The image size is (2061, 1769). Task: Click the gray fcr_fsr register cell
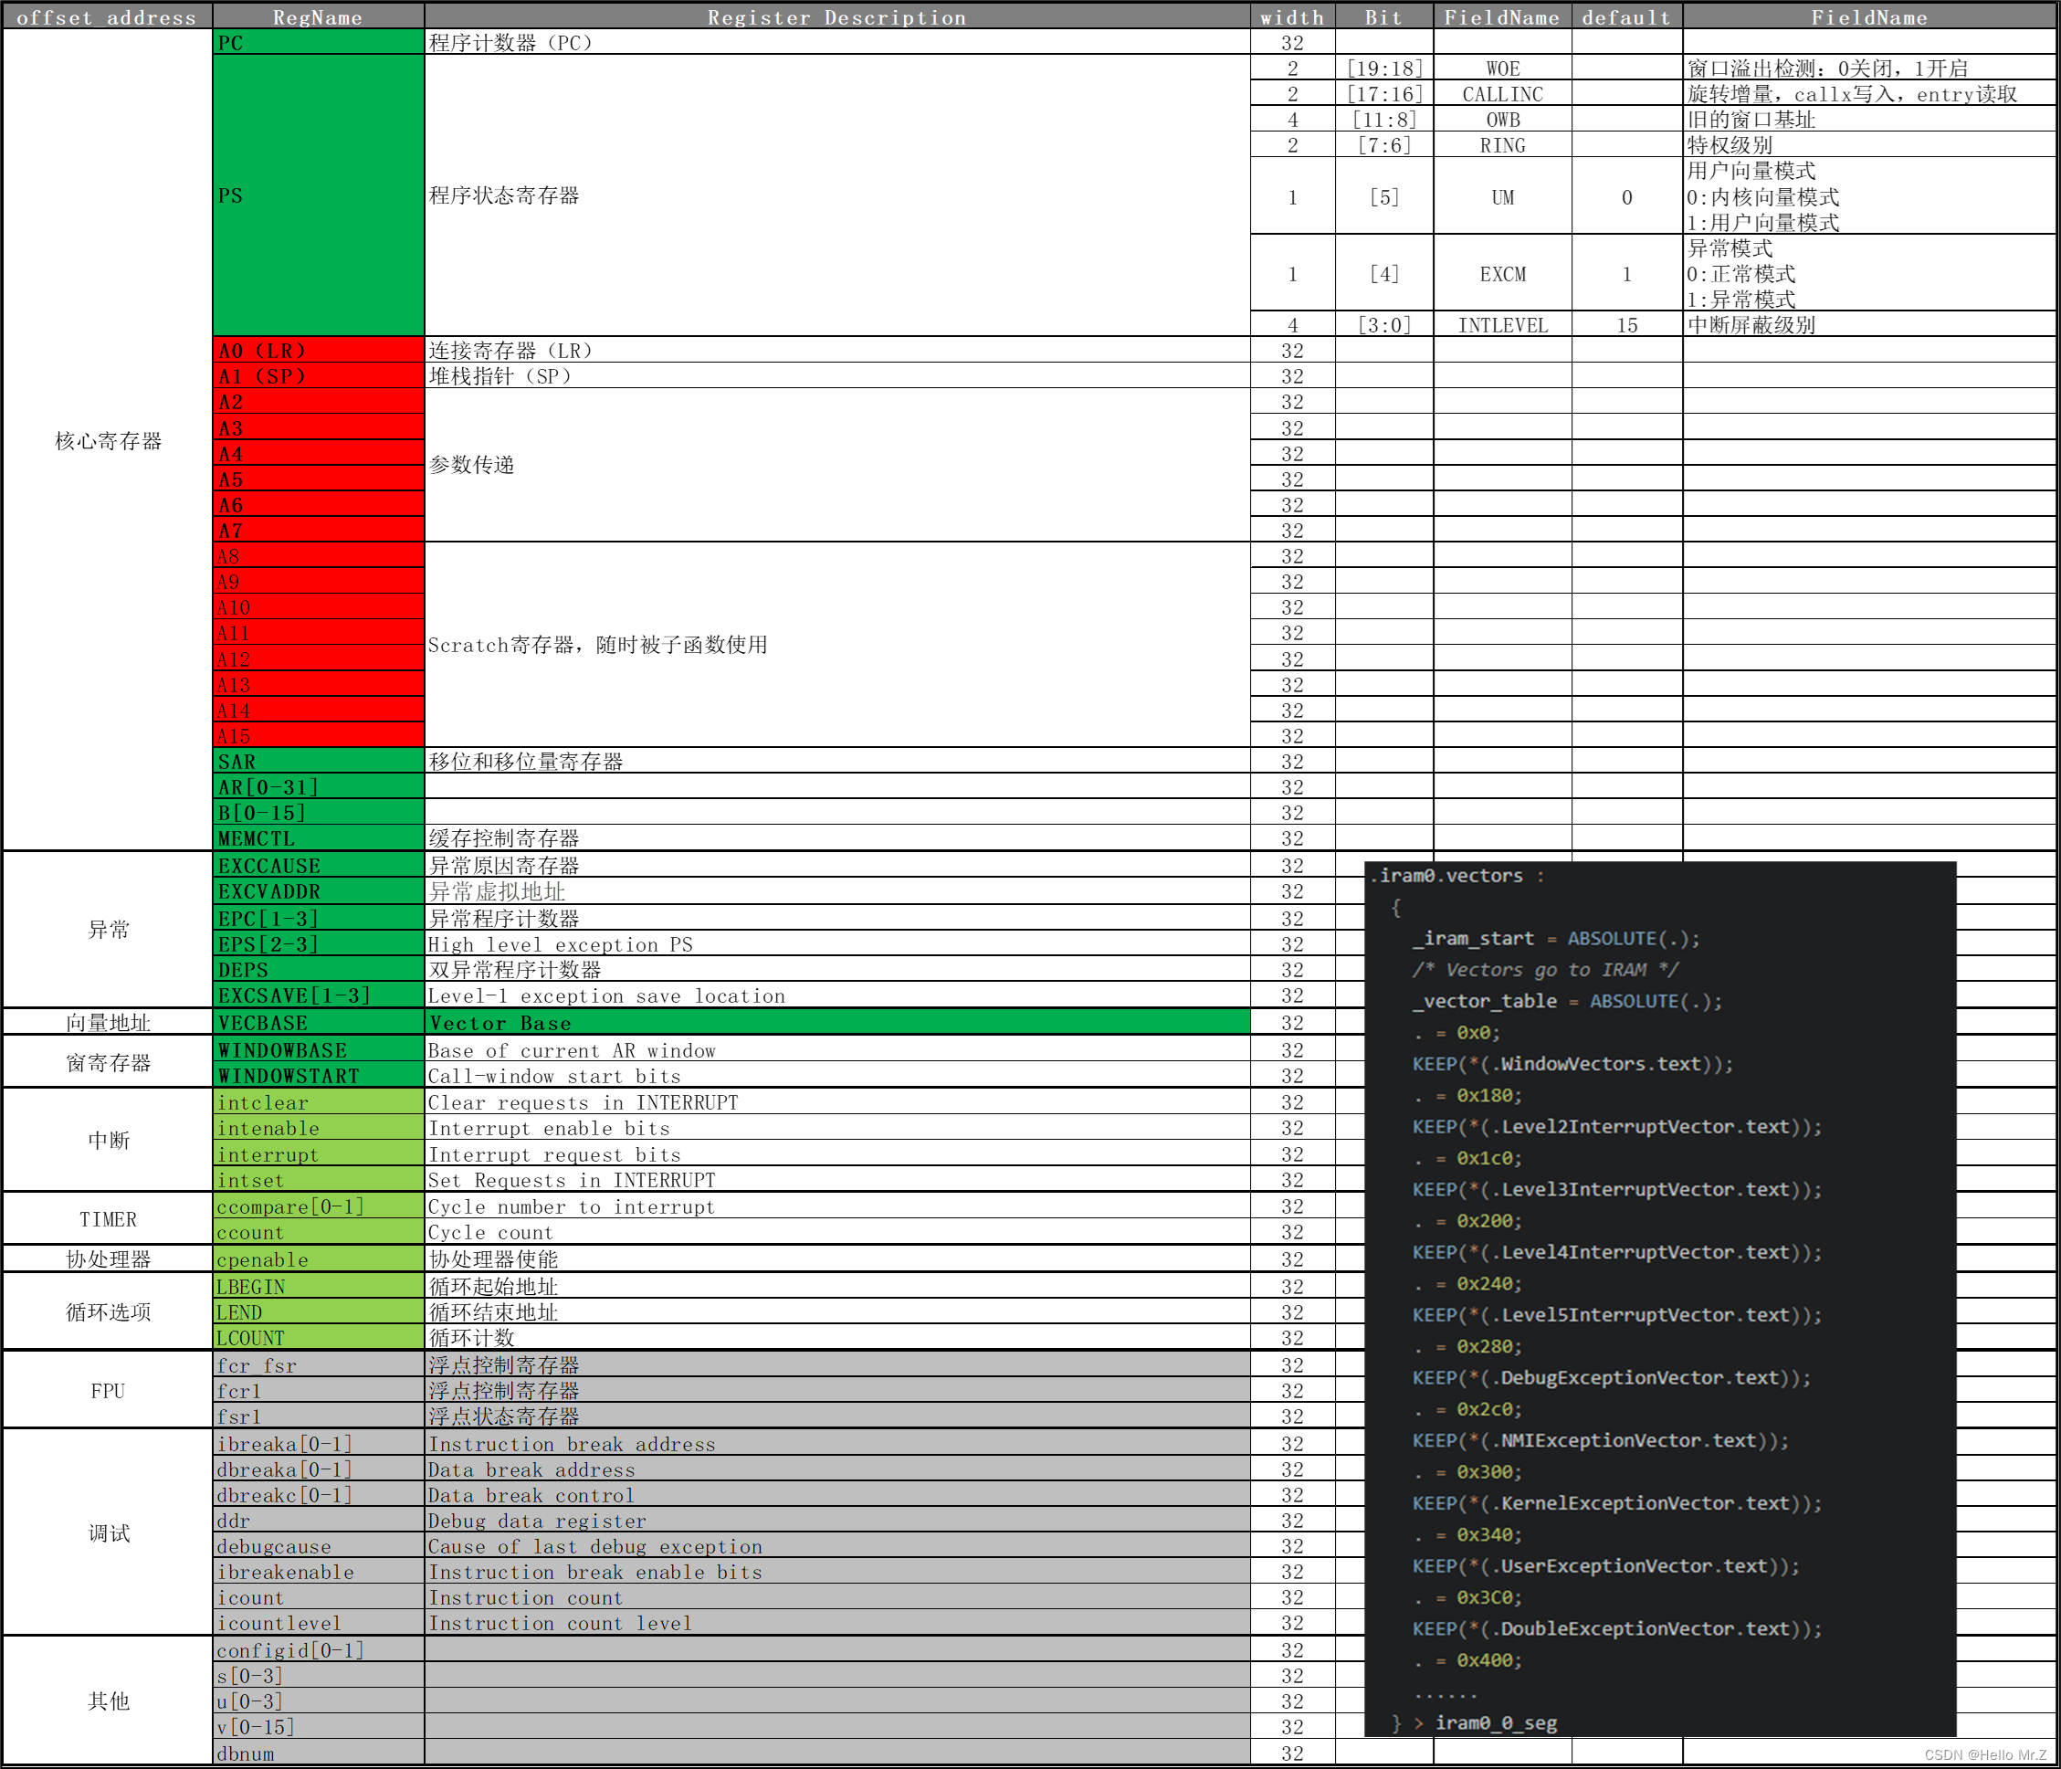tap(317, 1365)
